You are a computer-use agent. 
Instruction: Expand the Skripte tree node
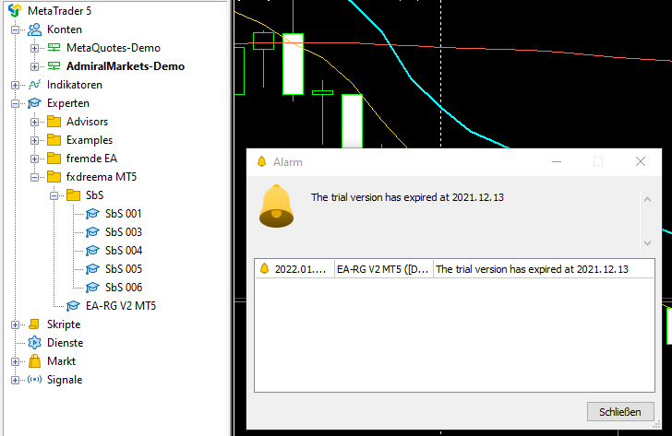(15, 324)
